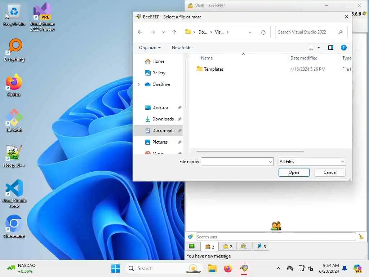Open BeeBEEP from taskbar
This screenshot has width=369, height=277.
244,268
